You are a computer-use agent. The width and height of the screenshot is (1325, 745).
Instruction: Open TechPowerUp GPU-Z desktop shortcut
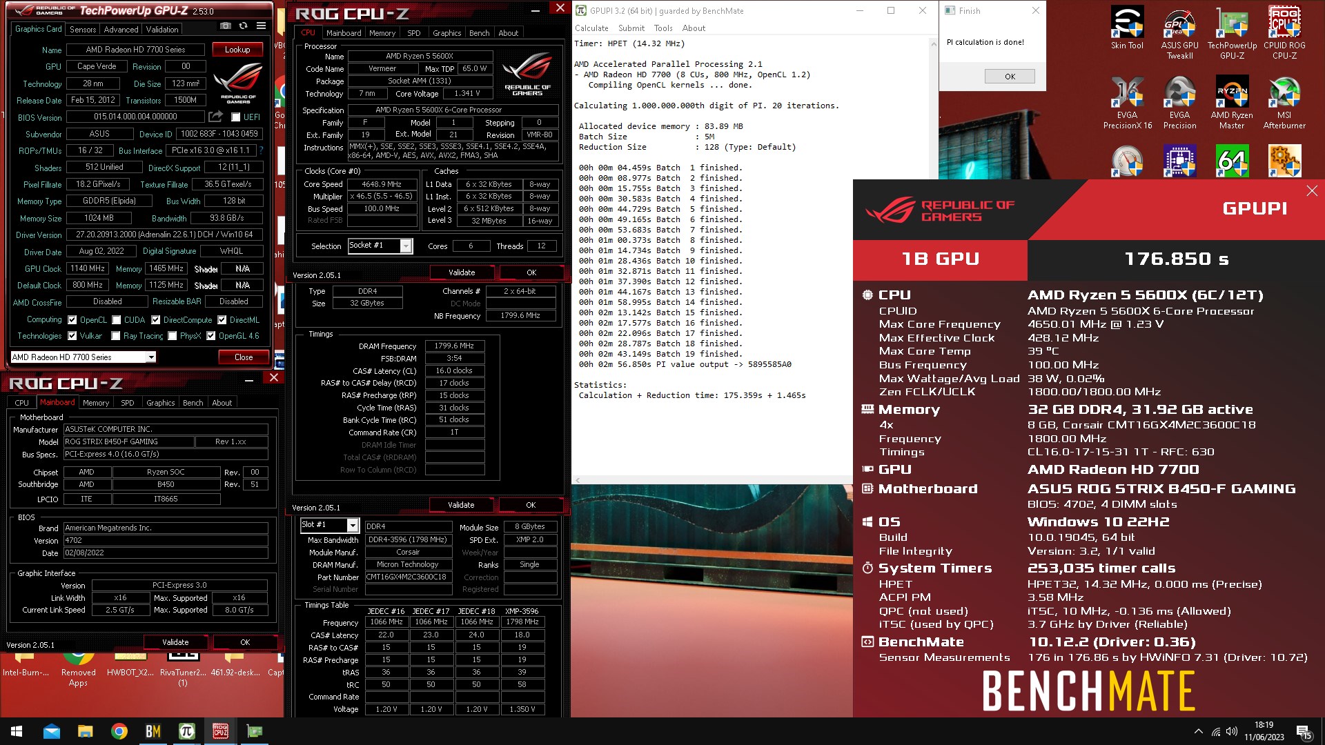[x=1232, y=32]
